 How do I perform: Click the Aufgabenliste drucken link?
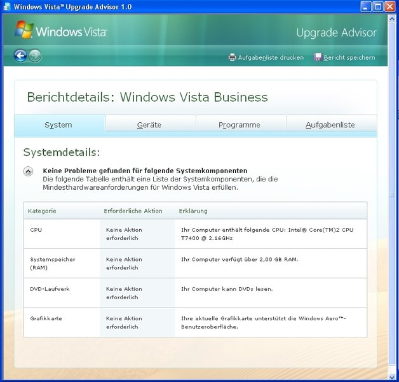[x=271, y=58]
